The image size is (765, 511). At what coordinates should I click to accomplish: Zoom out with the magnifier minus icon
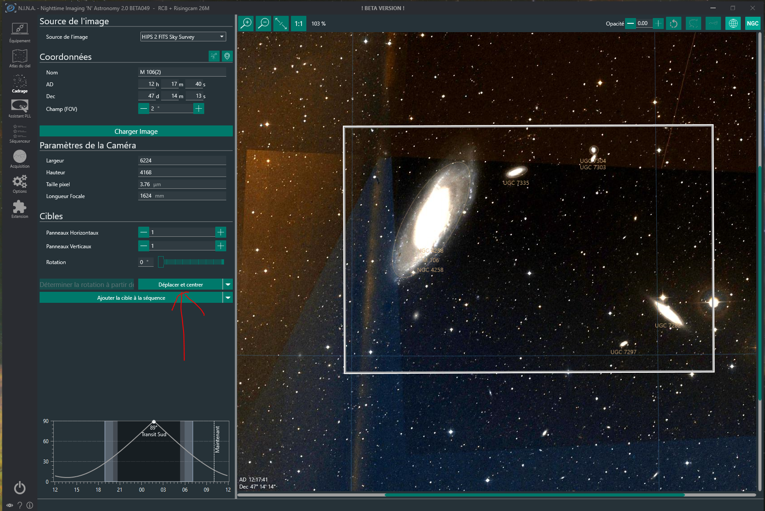pyautogui.click(x=264, y=23)
